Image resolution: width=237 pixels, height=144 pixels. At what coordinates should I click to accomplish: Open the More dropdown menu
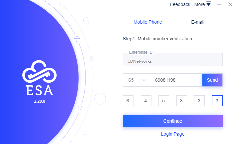coord(202,4)
